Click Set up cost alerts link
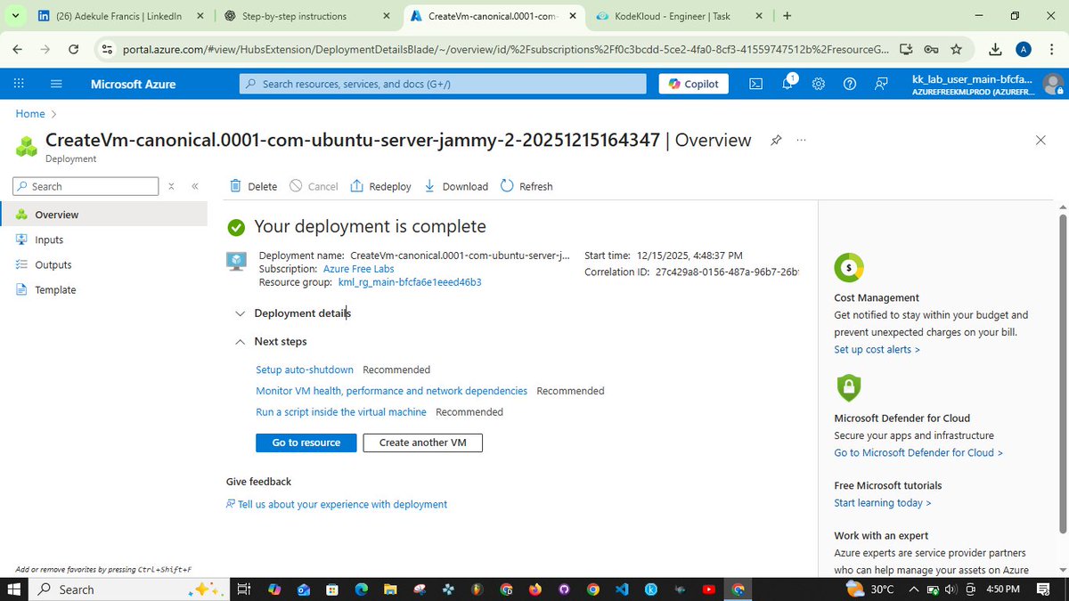 point(877,349)
